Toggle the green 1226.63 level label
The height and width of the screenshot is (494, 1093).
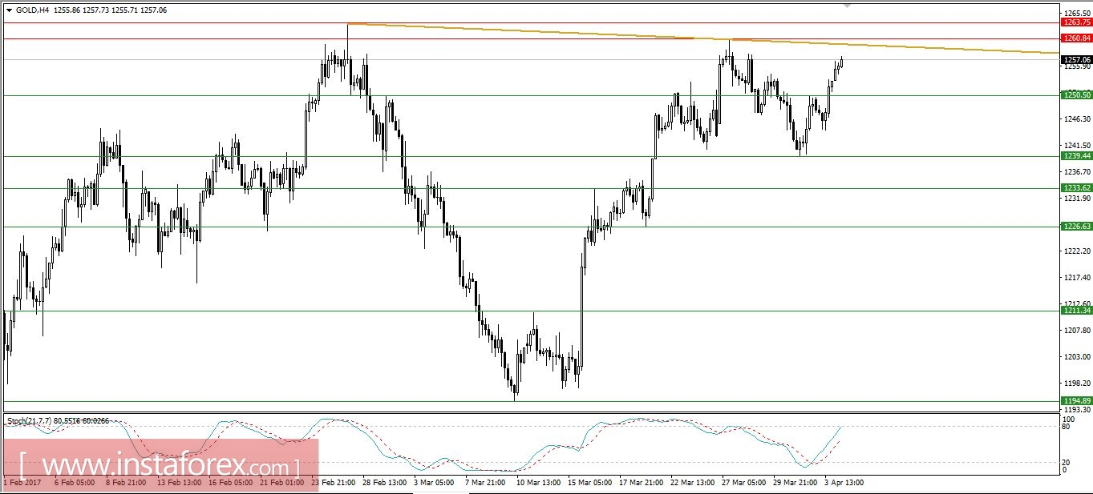pos(1075,226)
